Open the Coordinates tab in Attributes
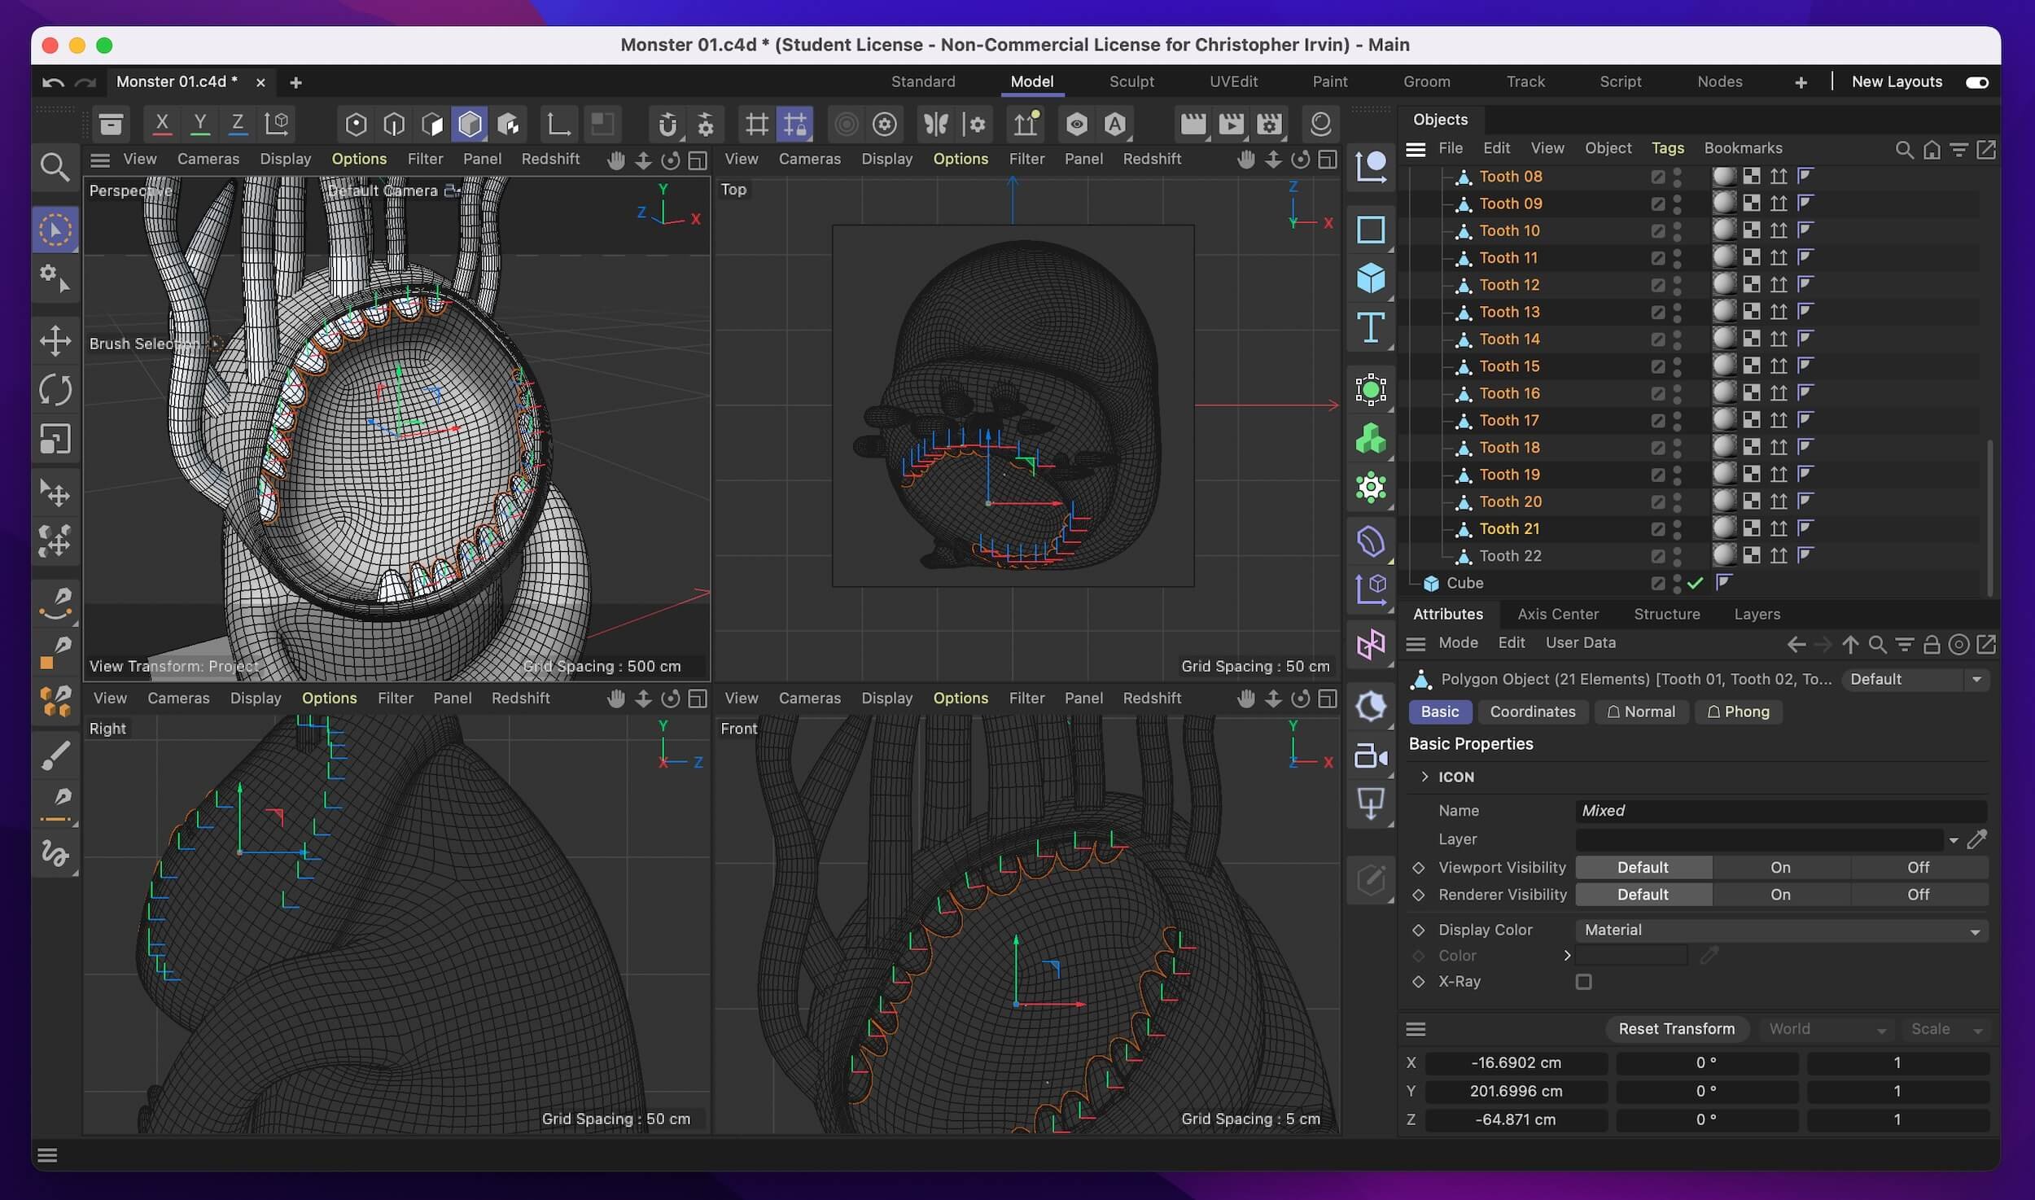Image resolution: width=2035 pixels, height=1200 pixels. click(x=1532, y=712)
